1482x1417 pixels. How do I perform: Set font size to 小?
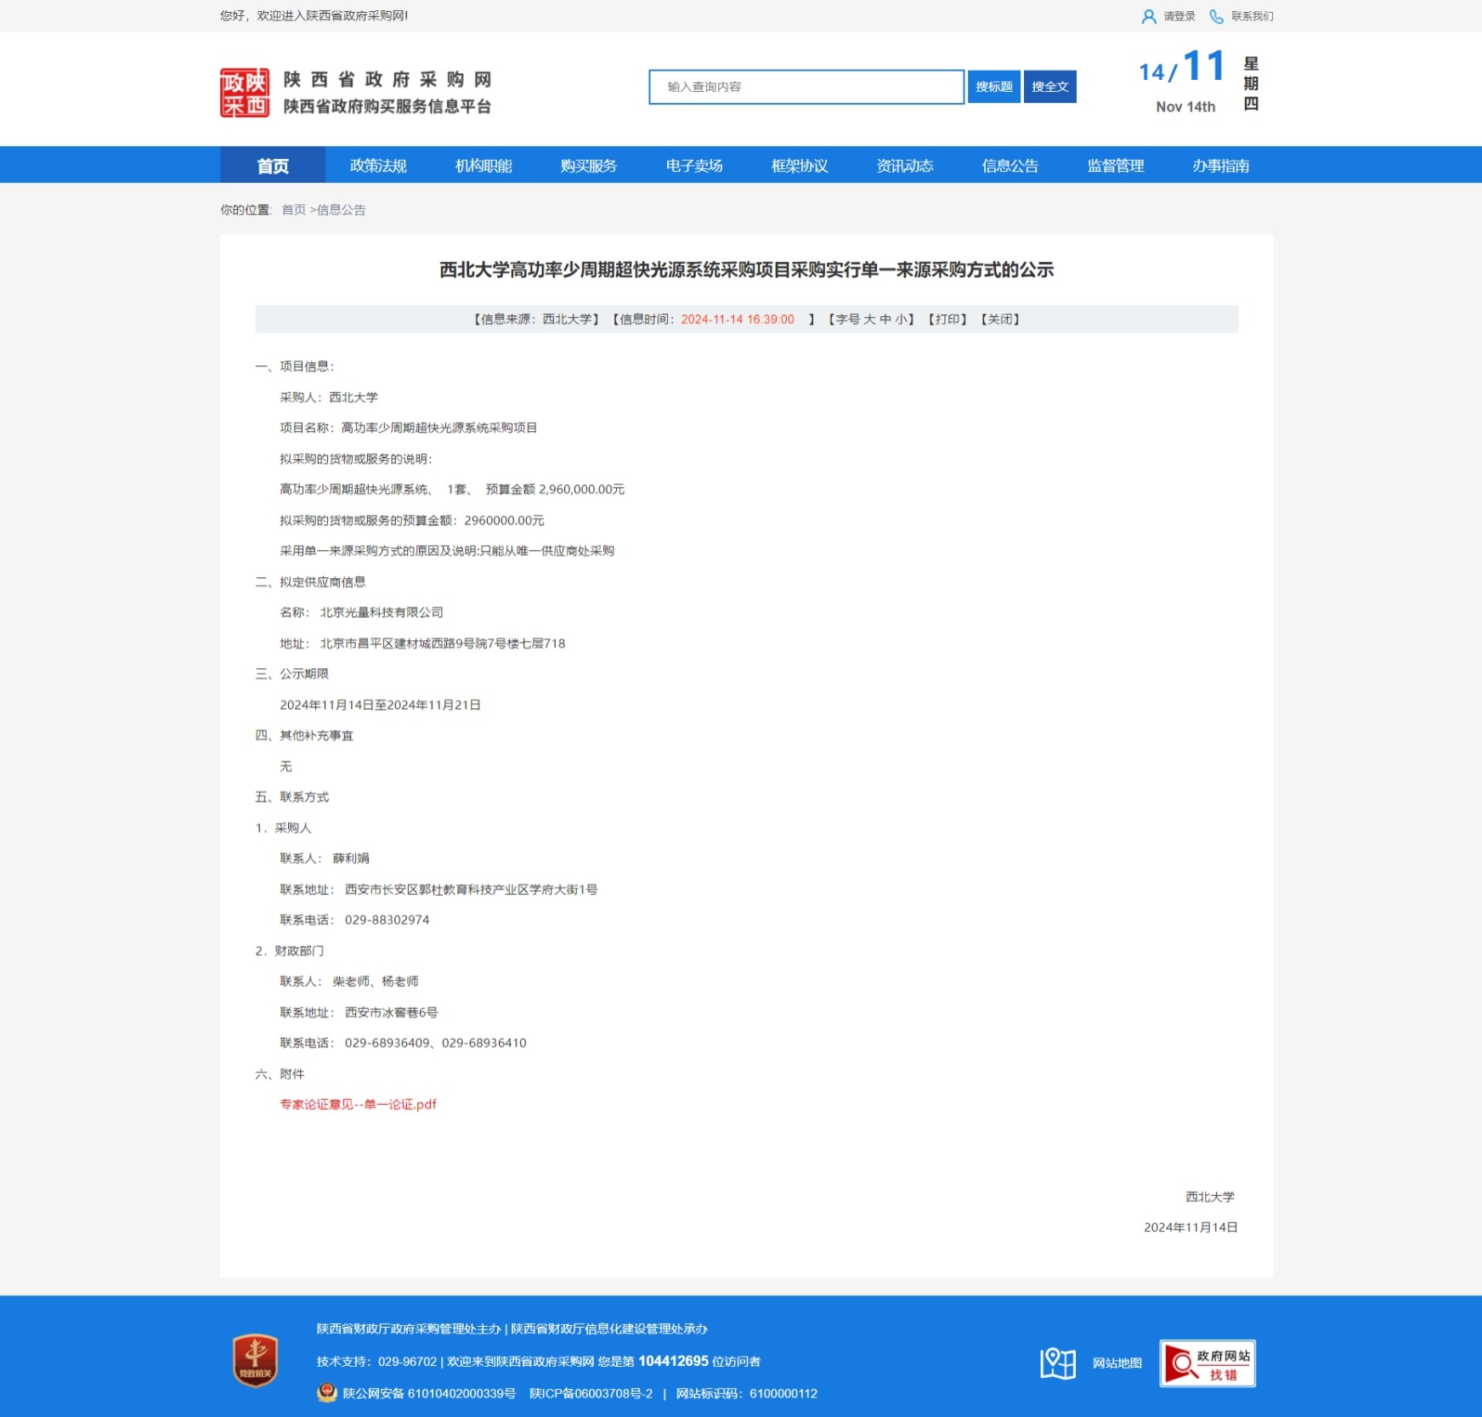[x=900, y=320]
